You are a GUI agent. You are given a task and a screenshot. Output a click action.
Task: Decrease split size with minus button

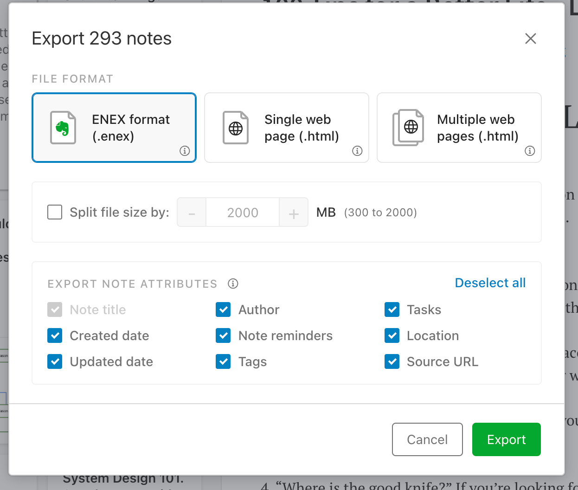pyautogui.click(x=192, y=213)
